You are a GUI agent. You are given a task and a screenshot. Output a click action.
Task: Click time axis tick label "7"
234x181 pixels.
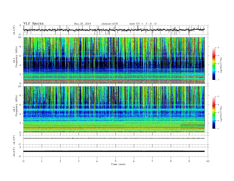(x=152, y=161)
